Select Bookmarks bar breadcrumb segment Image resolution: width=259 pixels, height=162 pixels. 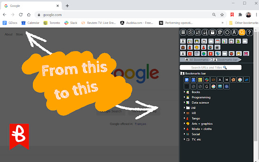[225, 60]
